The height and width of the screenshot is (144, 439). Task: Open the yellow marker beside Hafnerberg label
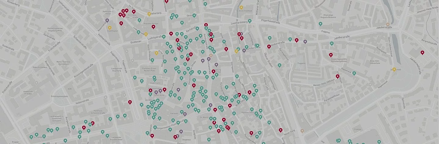[149, 14]
